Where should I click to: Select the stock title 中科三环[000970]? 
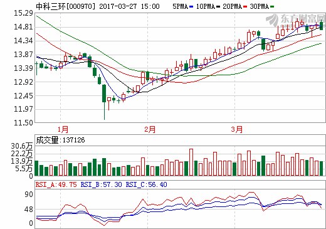65,6
